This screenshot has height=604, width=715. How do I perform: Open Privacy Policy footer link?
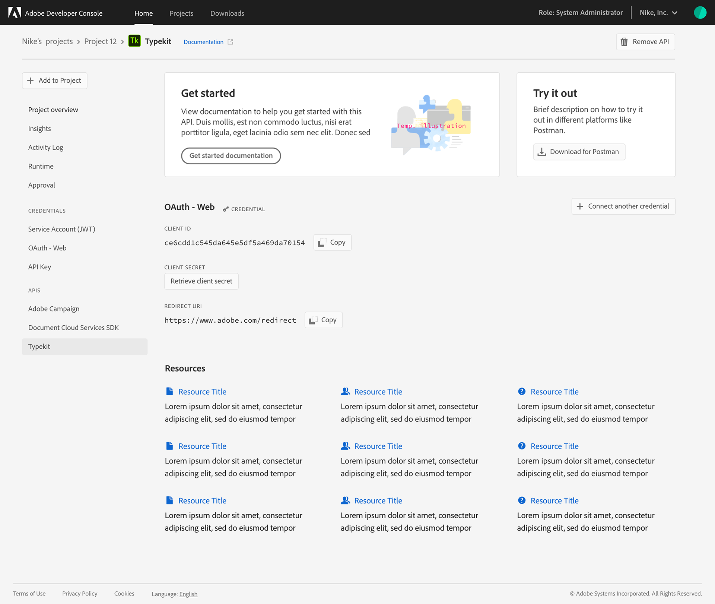coord(80,594)
